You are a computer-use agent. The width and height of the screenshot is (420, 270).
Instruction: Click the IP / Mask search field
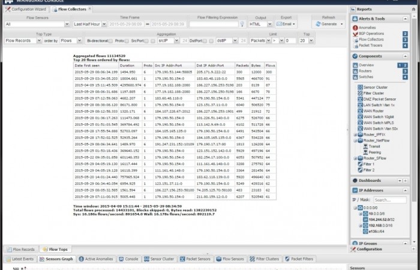(390, 200)
